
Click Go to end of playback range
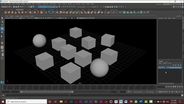pyautogui.click(x=182, y=87)
